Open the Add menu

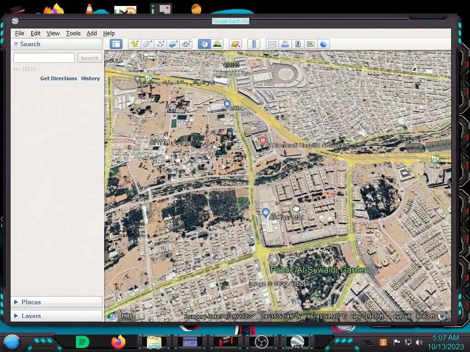tap(92, 33)
